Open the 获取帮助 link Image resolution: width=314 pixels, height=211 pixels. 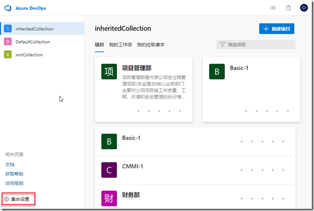coord(14,174)
